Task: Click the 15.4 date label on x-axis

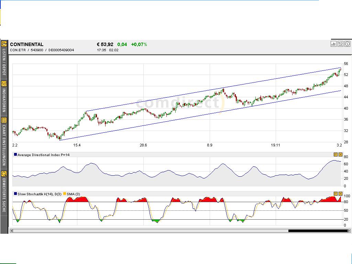Action: click(77, 145)
